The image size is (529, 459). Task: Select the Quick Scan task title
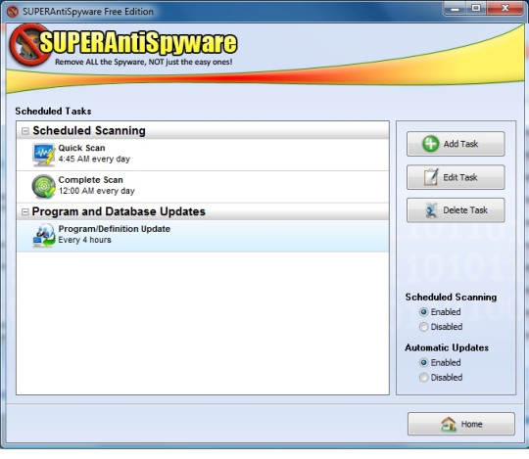pyautogui.click(x=81, y=148)
